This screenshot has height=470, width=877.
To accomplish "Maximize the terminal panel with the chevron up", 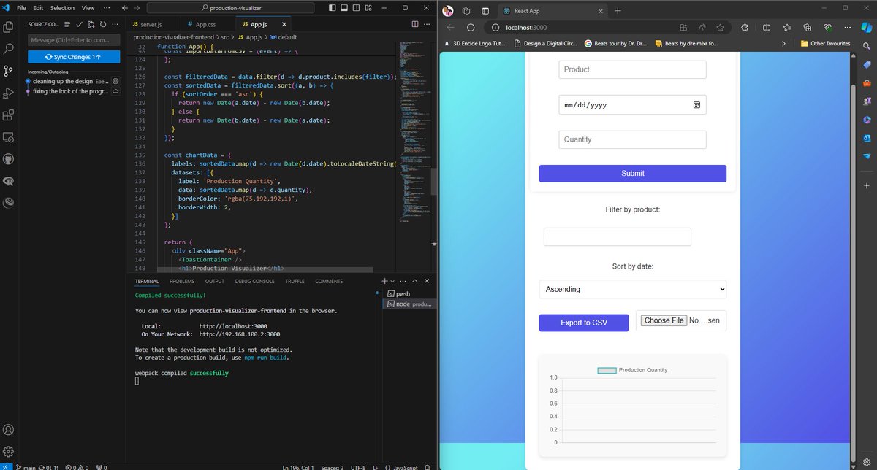I will [x=414, y=281].
